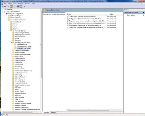Open the View menu
Screen dimensions: 145x116
(15, 4)
